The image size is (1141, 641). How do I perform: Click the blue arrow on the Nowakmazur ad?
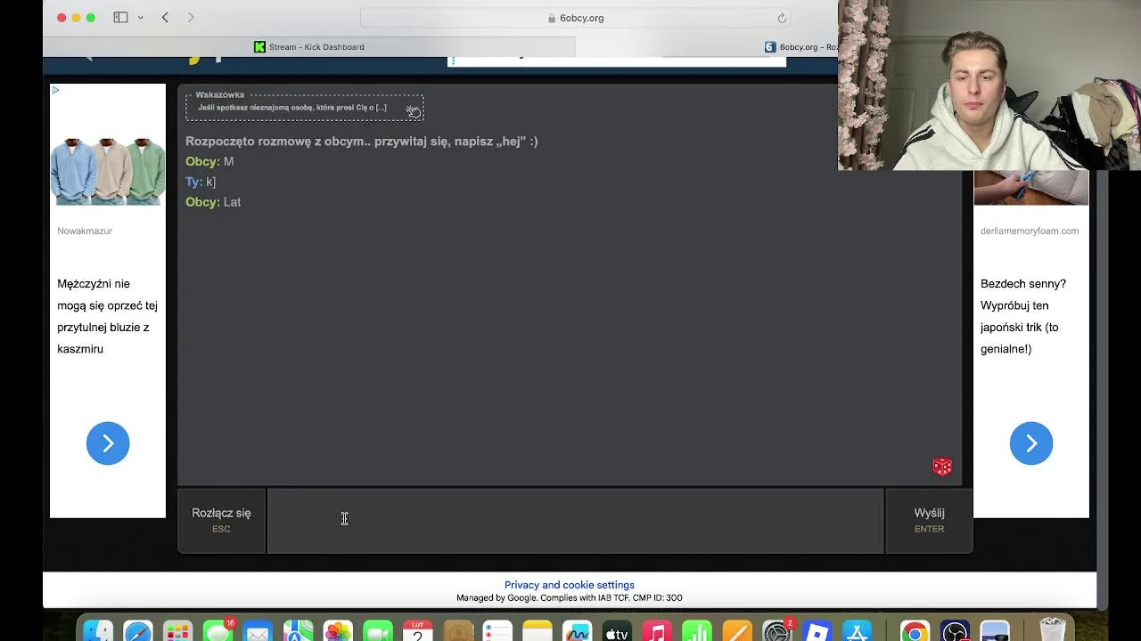coord(108,443)
